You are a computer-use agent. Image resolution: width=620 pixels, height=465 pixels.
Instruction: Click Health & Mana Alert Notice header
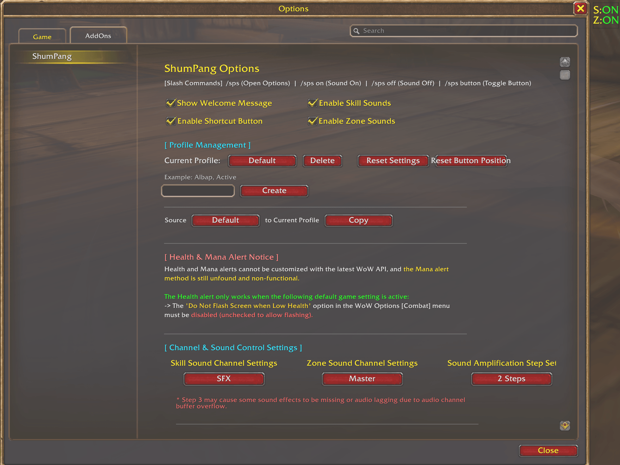(x=221, y=257)
